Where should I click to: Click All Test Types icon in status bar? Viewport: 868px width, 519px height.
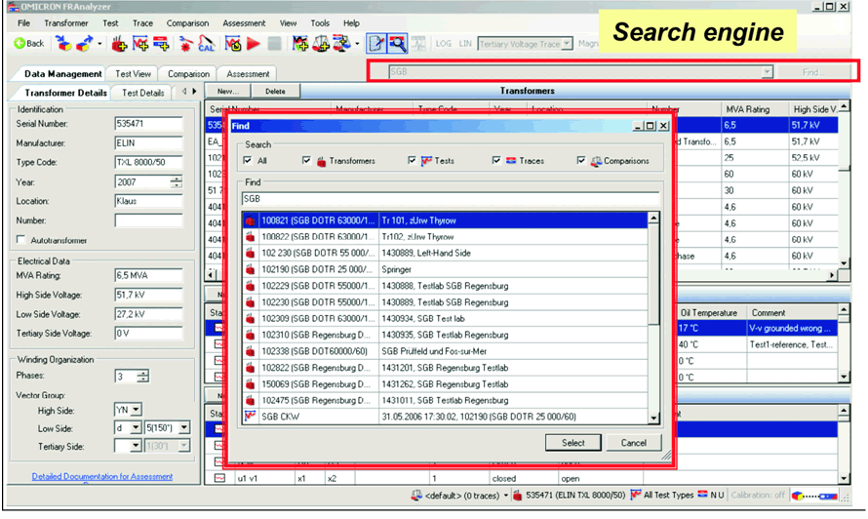click(x=636, y=495)
